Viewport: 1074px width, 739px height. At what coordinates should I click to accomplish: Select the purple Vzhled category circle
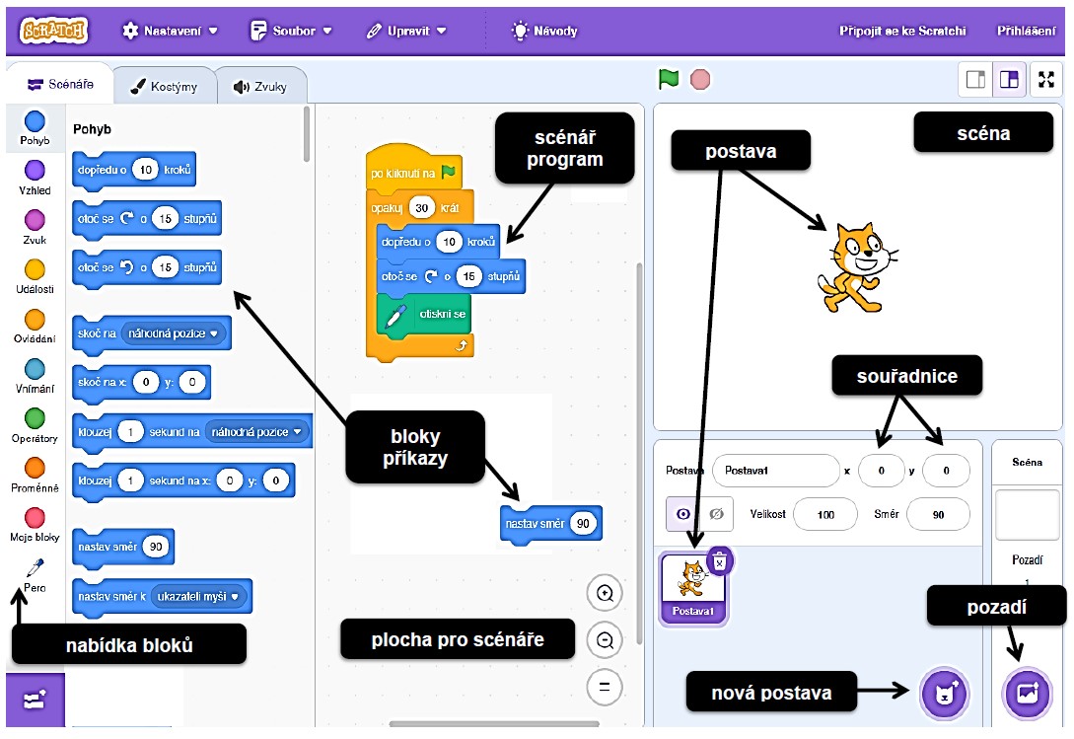[35, 171]
